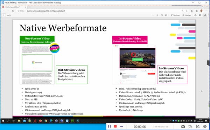Switch to Edge in the taskbar
This screenshot has width=210, height=130.
[x=51, y=121]
